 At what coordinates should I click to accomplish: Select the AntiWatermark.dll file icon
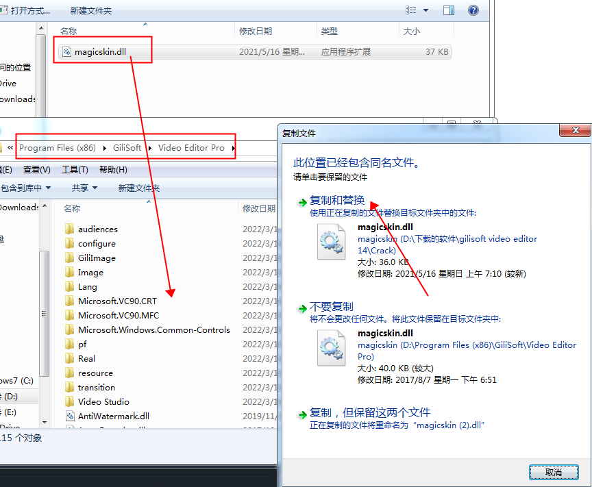click(70, 416)
